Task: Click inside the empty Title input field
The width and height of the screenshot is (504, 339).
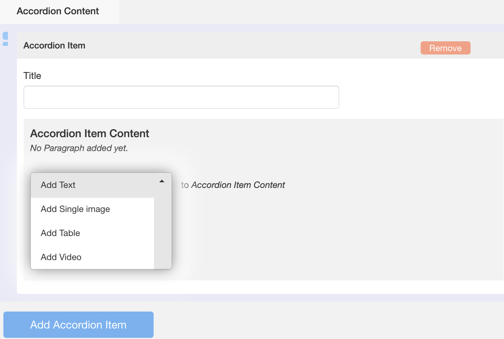Action: coord(181,97)
